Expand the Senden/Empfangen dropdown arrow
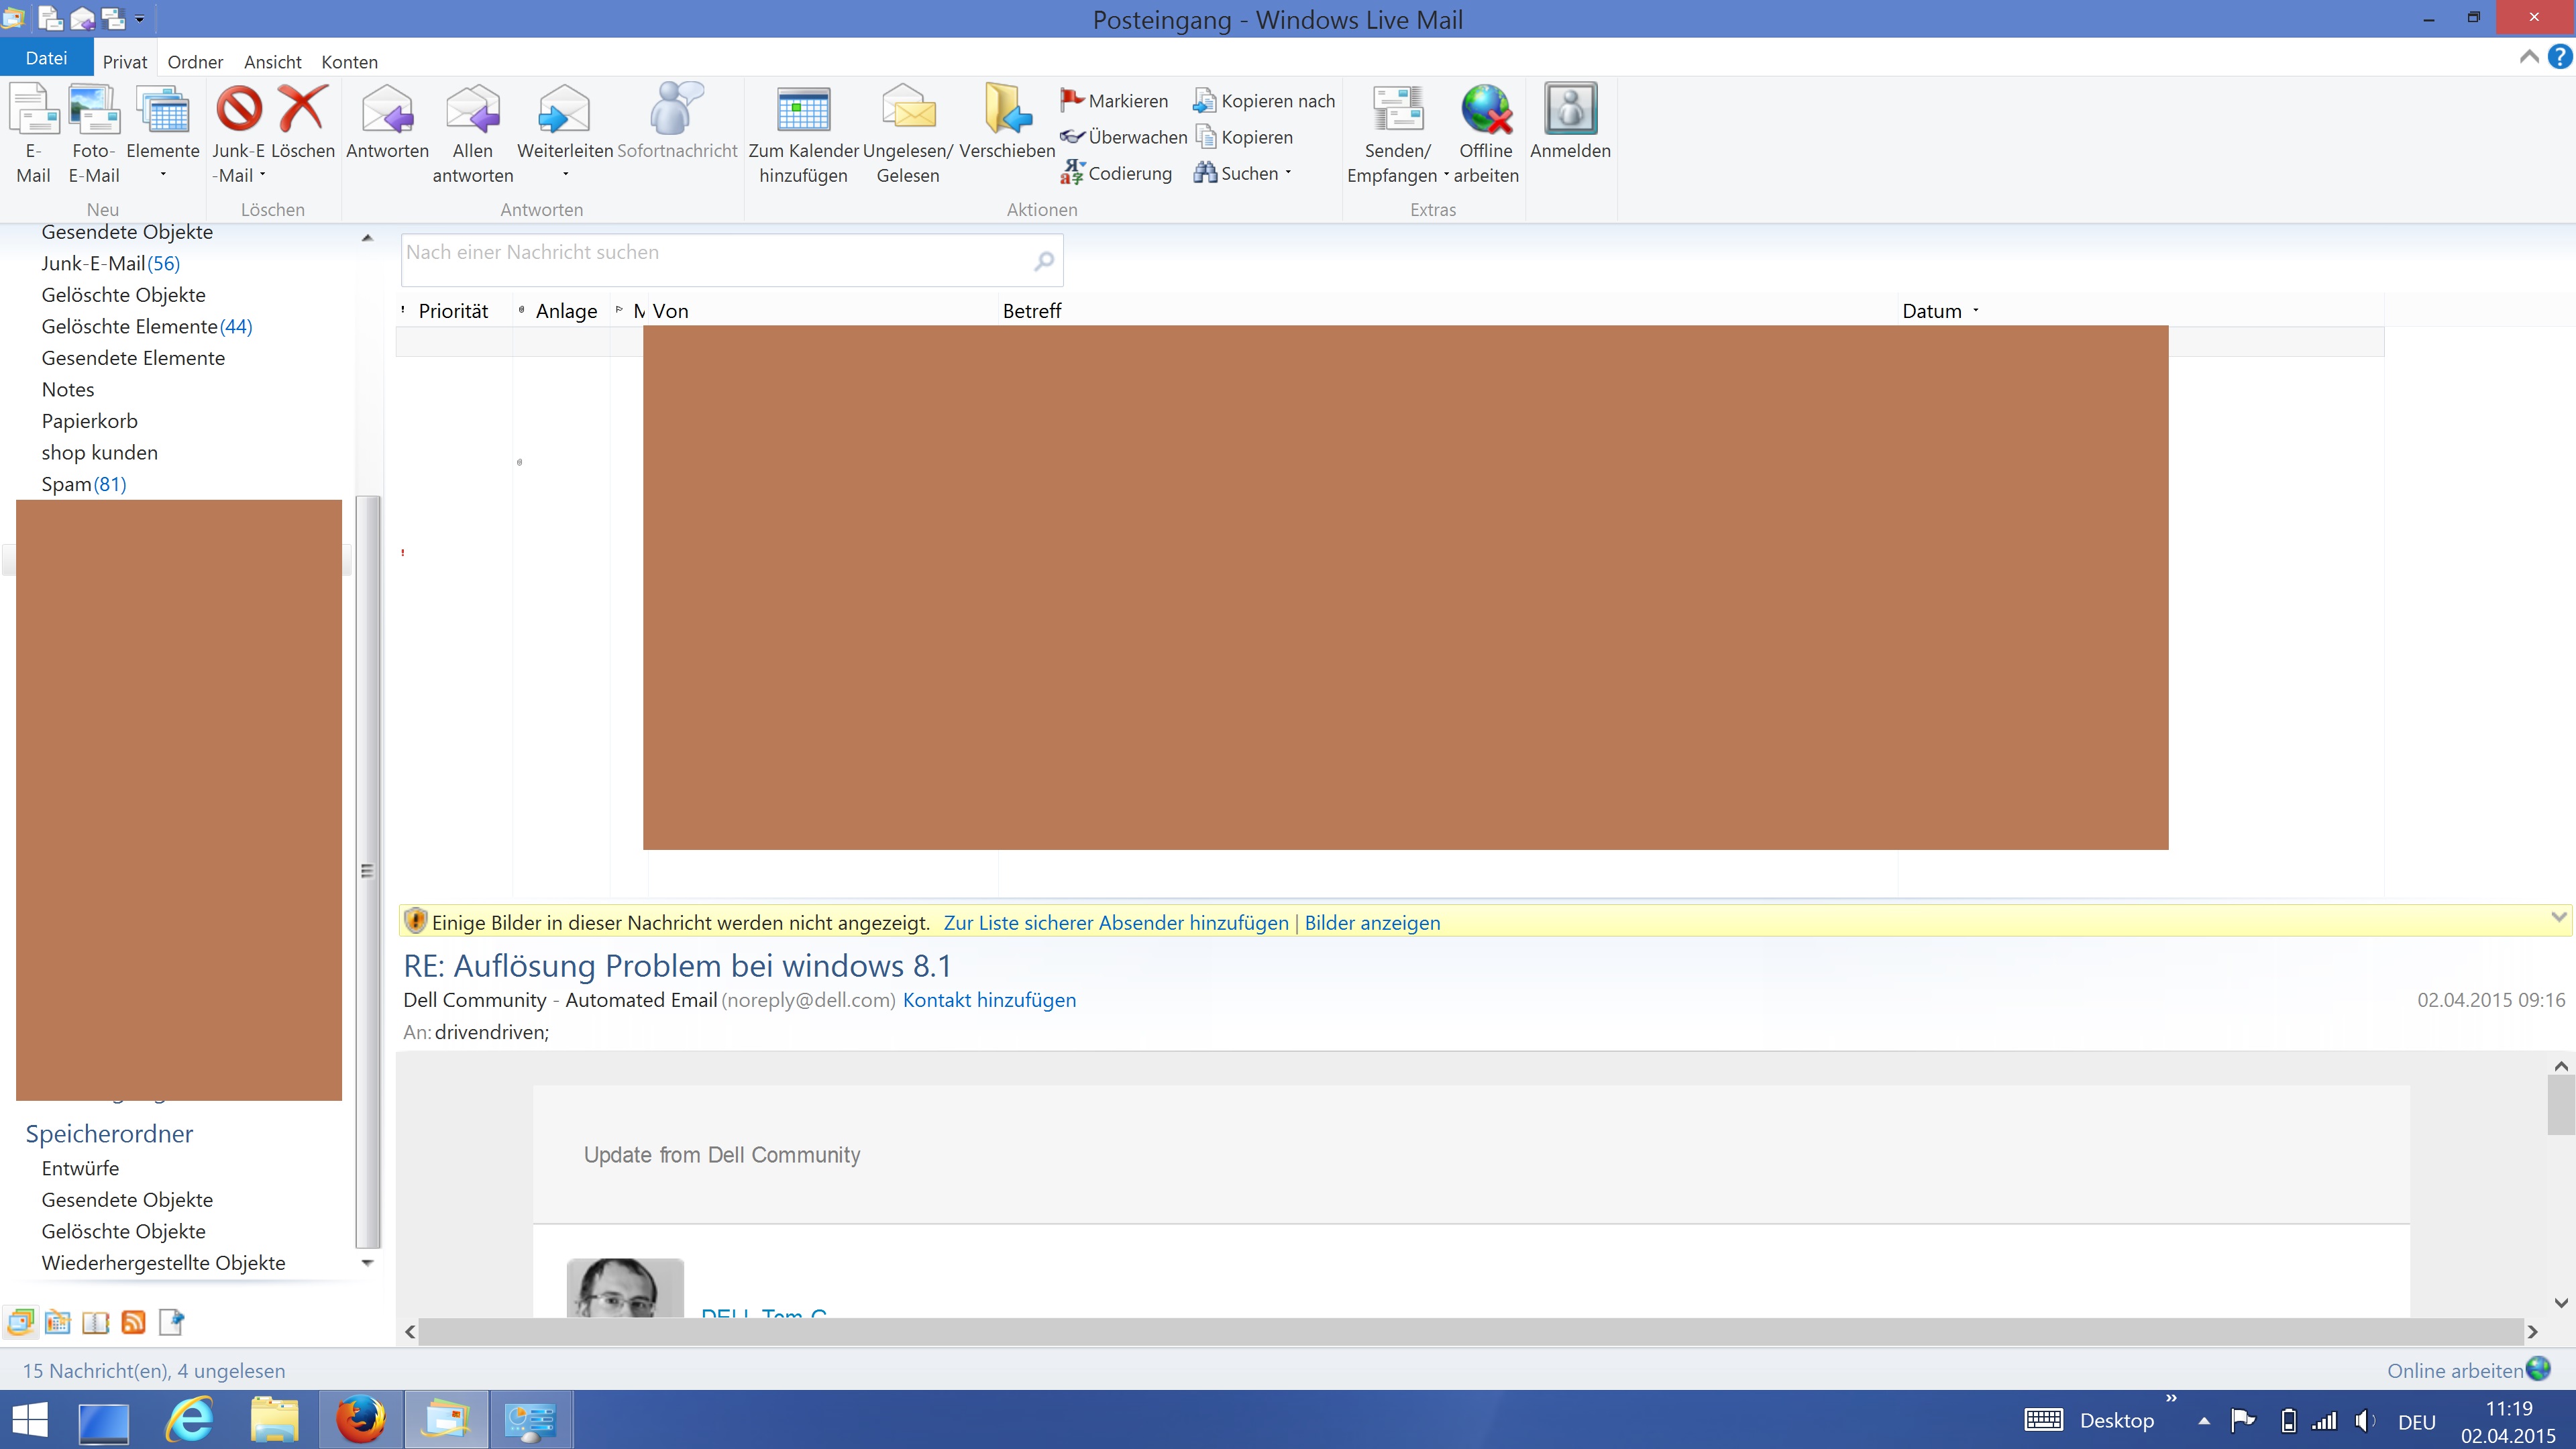The width and height of the screenshot is (2576, 1449). [1446, 175]
